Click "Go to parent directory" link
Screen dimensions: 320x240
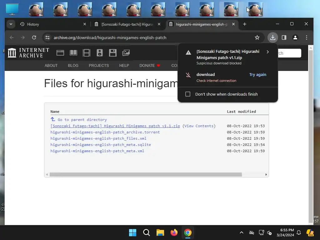(x=82, y=120)
